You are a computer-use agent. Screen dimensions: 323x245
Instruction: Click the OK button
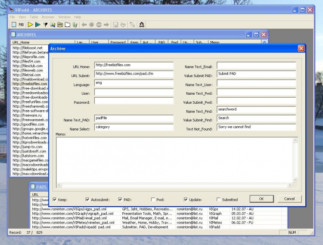261,199
